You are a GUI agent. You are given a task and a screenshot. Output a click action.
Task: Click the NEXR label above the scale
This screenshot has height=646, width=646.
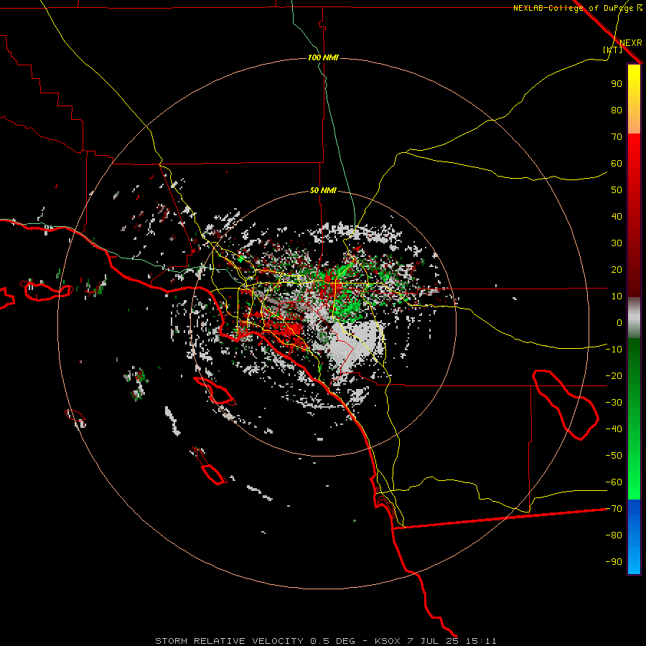coord(631,43)
